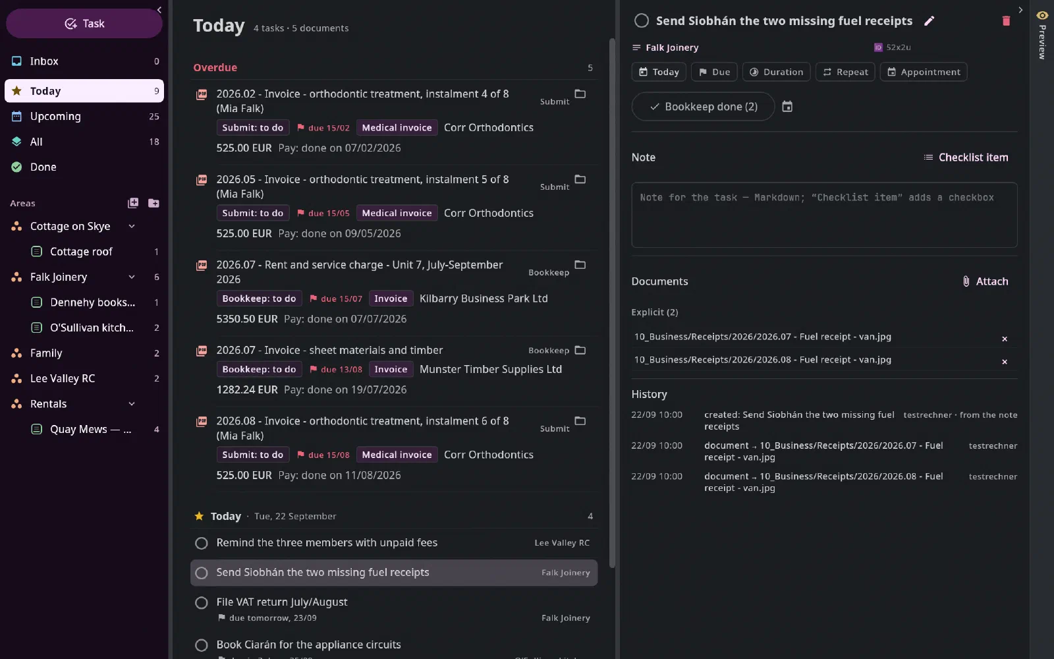Click the Bookkeep done (2) button
Viewport: 1054px width, 659px height.
703,107
